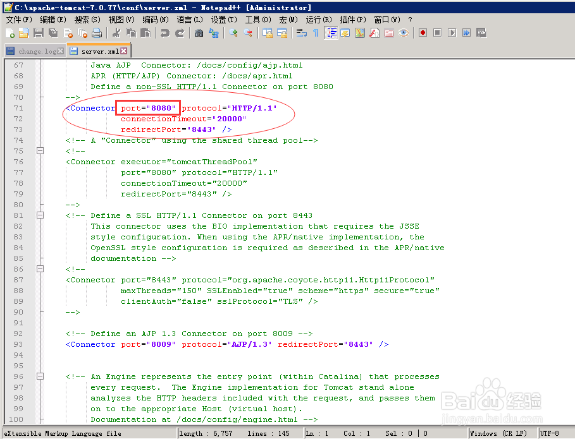Open Folder as Workspace icon
This screenshot has height=439, width=575.
click(x=389, y=33)
